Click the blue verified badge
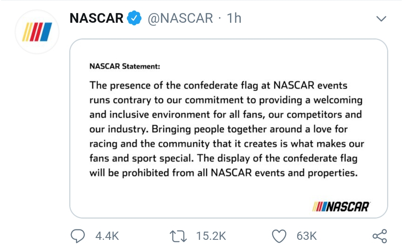Viewport: 402px width, 251px height. tap(134, 18)
